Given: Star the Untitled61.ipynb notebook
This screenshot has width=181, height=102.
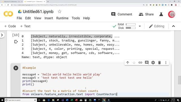Looking at the screenshot, I should coord(59,11).
